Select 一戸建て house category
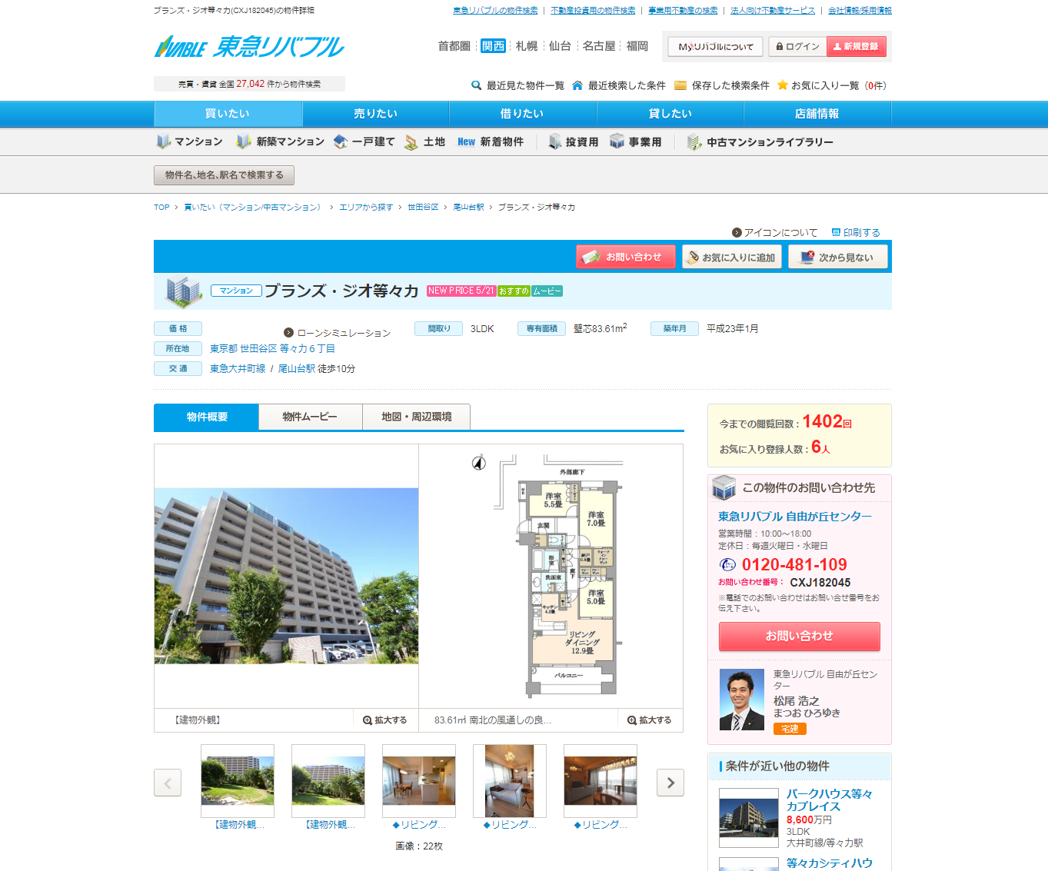 pos(364,141)
